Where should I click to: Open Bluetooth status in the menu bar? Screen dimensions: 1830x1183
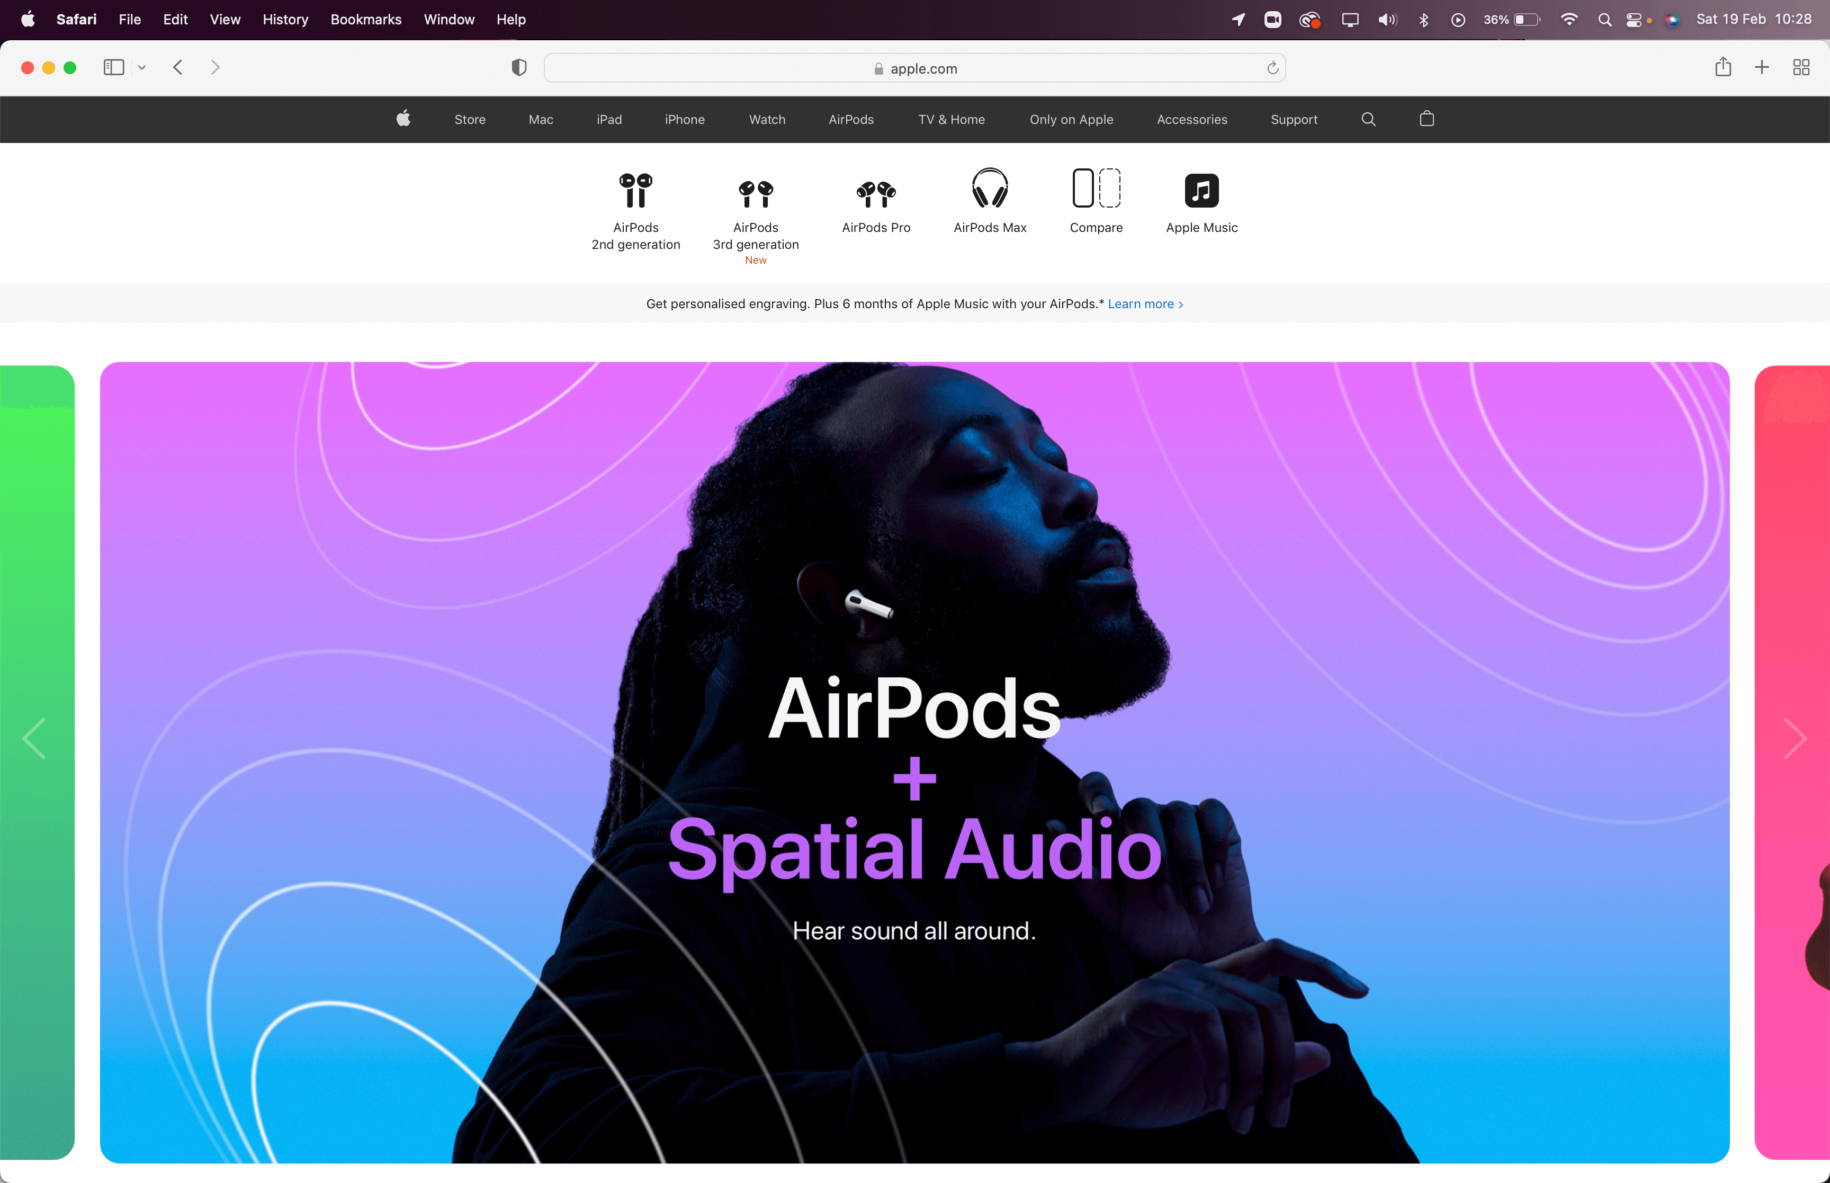1423,20
